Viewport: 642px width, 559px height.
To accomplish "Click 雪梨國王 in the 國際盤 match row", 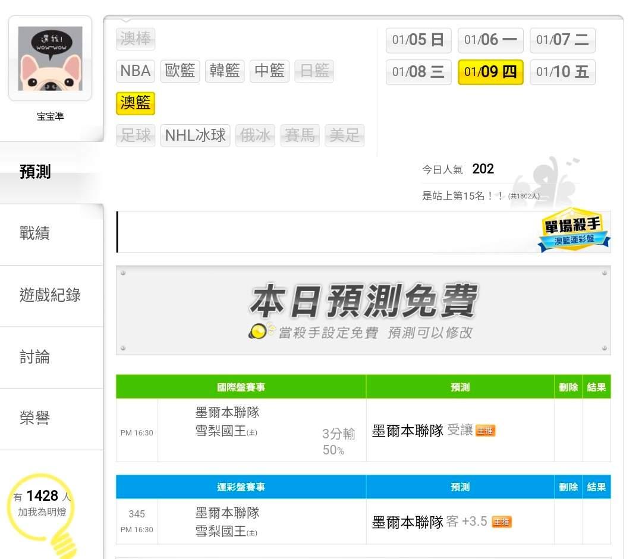I will click(x=226, y=431).
